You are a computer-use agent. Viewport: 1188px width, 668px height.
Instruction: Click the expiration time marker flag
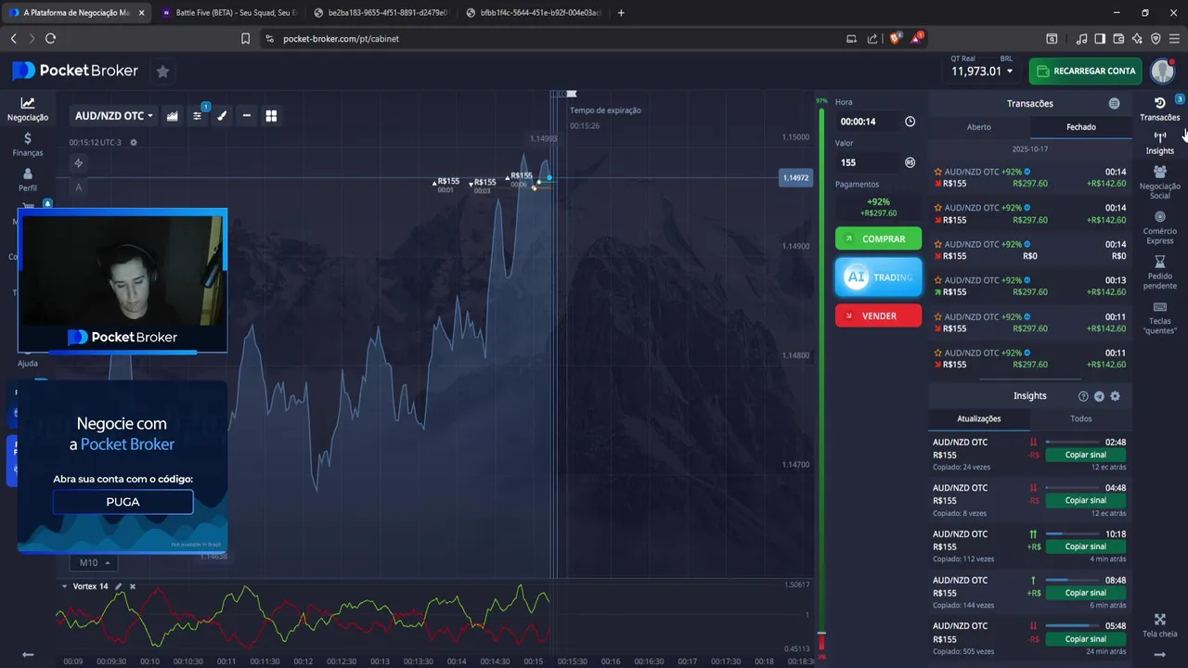pyautogui.click(x=572, y=94)
